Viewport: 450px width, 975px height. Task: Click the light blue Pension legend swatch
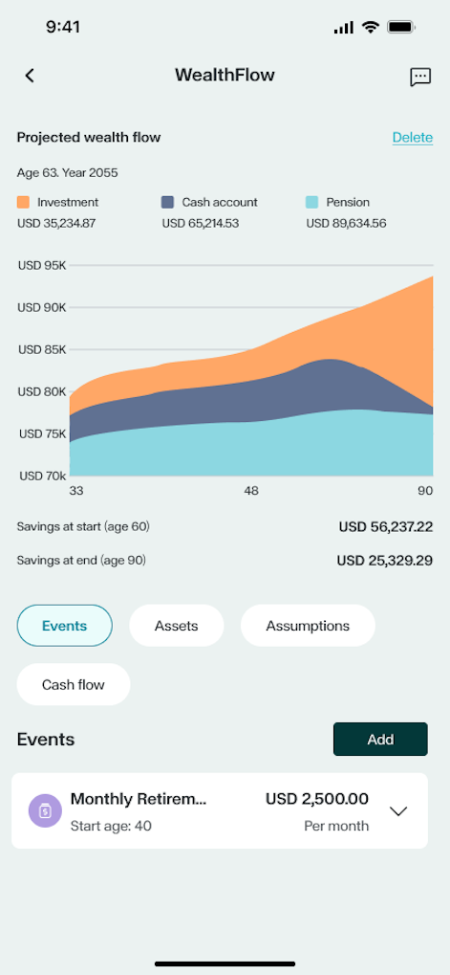pos(312,202)
